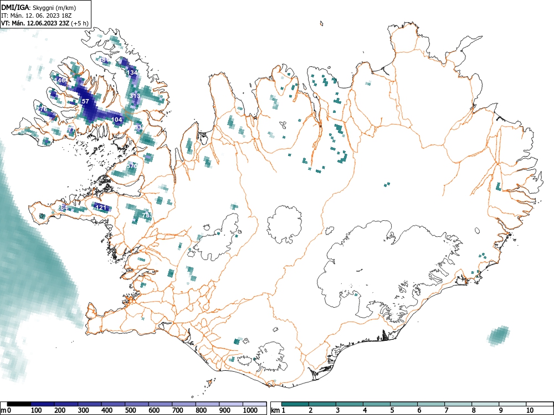554x415 pixels.
Task: Select the lightest swatch above 1000 m
Action: click(x=254, y=404)
